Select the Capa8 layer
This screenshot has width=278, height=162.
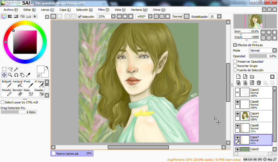tap(258, 128)
